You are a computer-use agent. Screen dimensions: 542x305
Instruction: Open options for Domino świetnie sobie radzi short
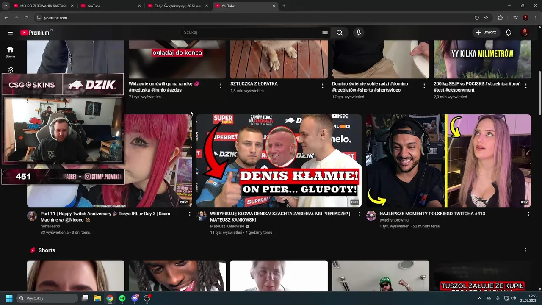[424, 86]
